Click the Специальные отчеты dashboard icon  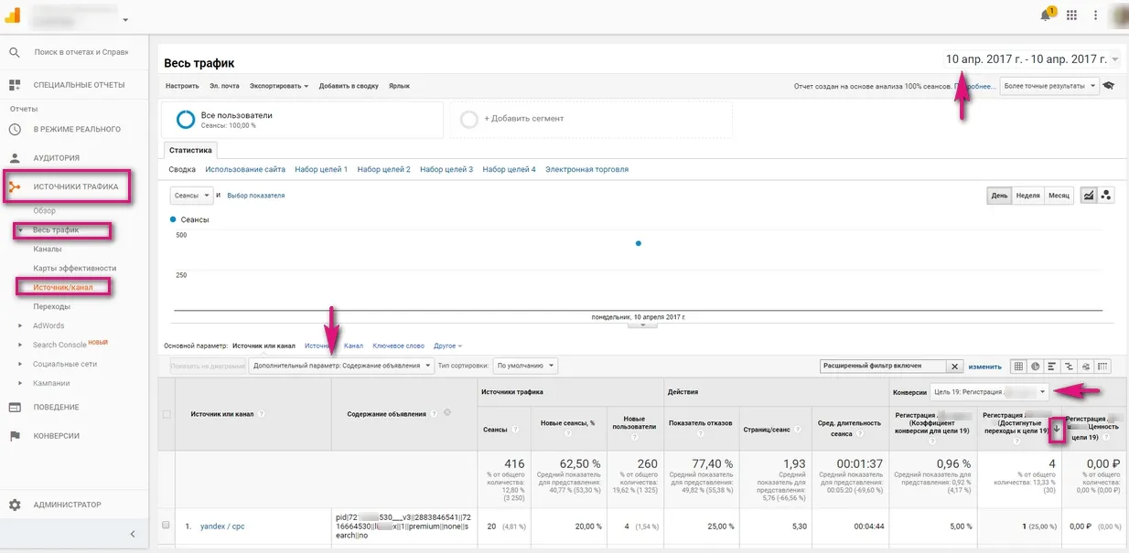point(15,85)
